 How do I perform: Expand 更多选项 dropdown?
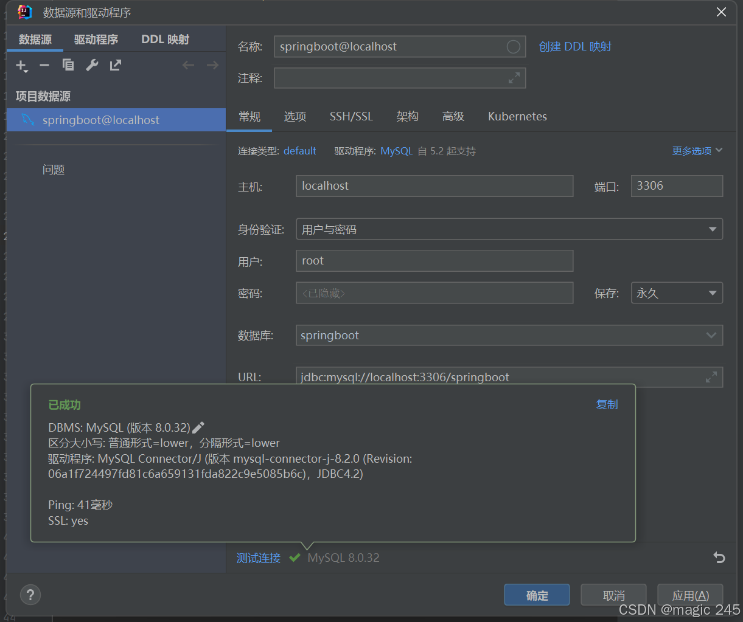coord(697,151)
